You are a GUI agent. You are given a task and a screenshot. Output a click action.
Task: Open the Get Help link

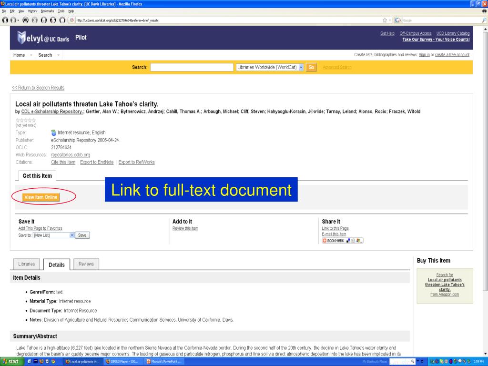(x=387, y=33)
